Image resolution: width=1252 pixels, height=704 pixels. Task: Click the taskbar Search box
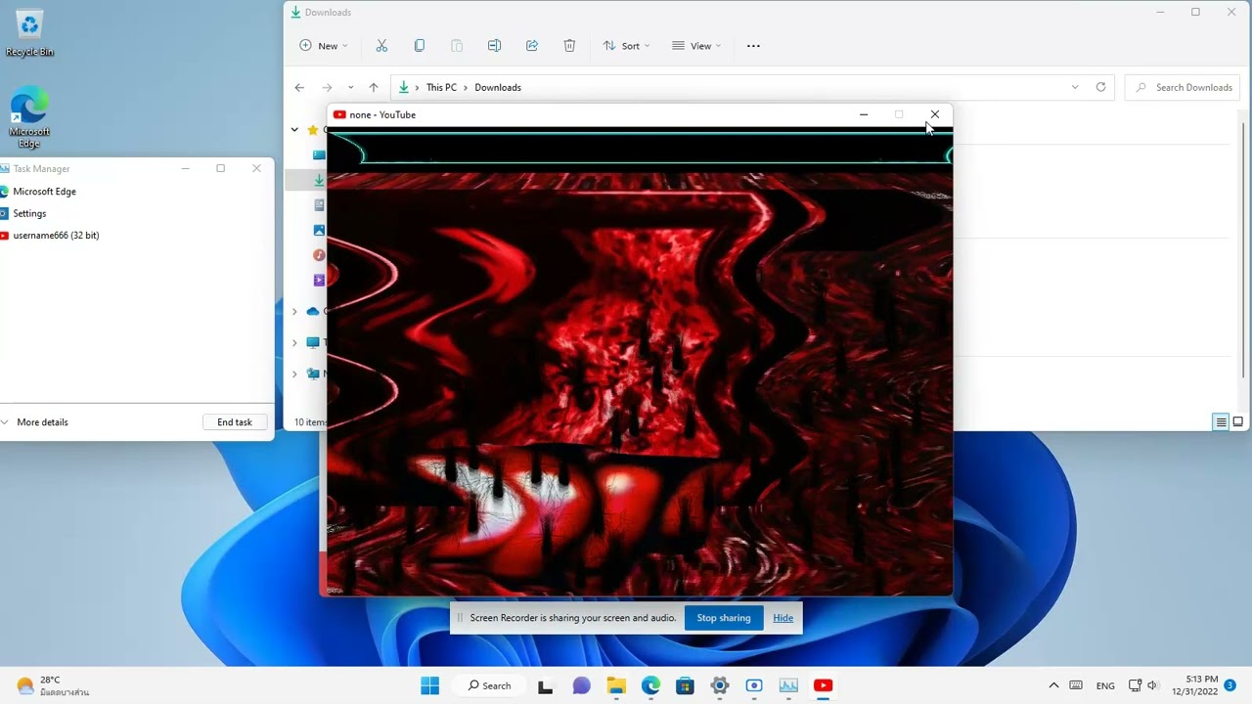tap(489, 685)
